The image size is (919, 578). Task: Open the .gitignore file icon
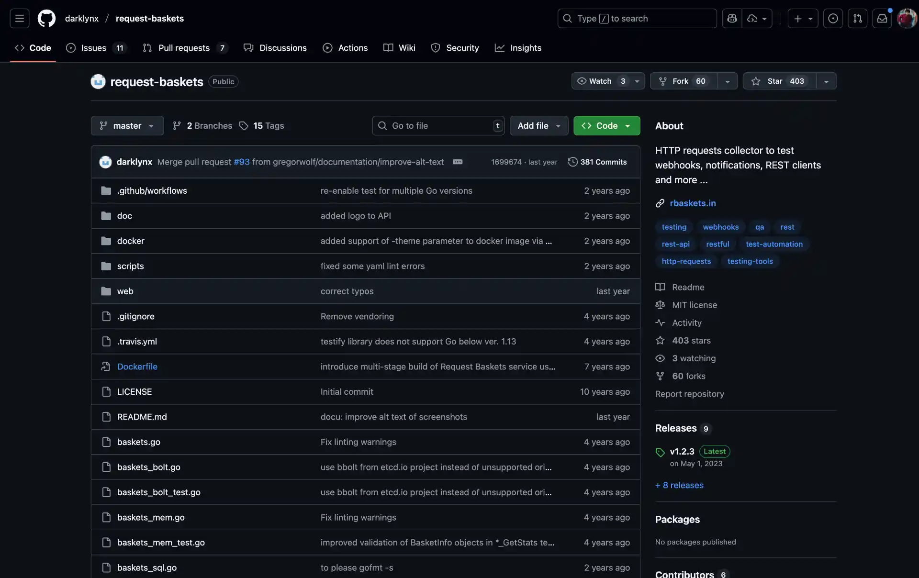coord(106,316)
